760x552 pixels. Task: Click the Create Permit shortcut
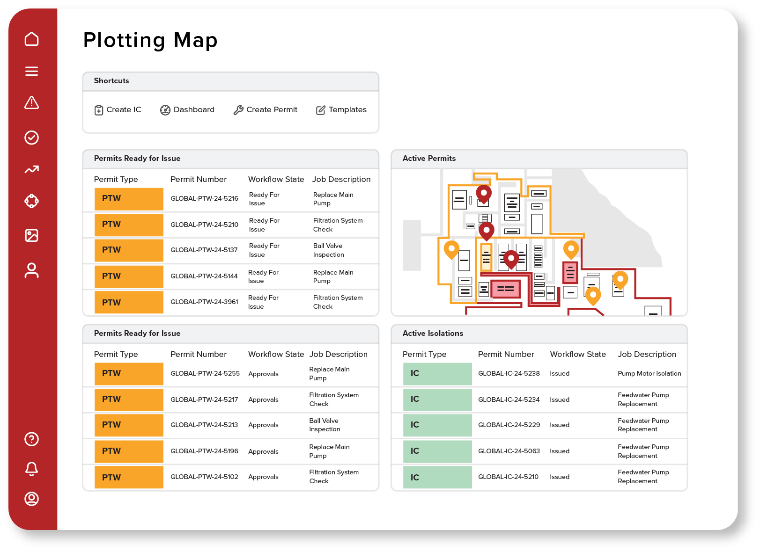266,110
